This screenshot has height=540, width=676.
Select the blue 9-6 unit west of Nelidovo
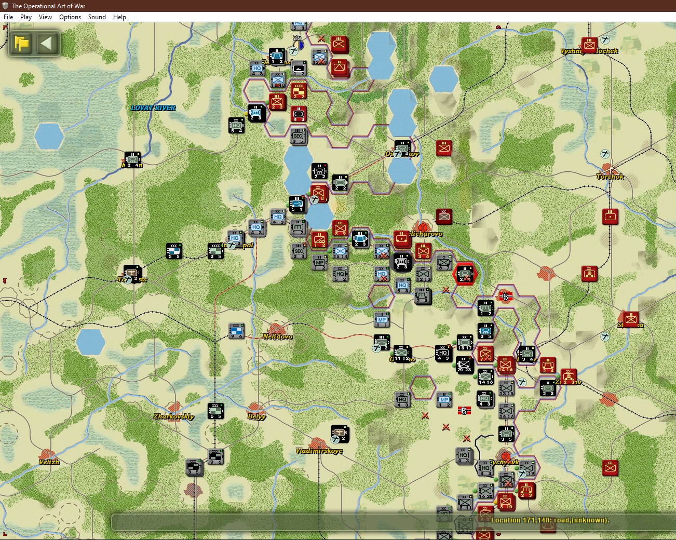point(236,331)
